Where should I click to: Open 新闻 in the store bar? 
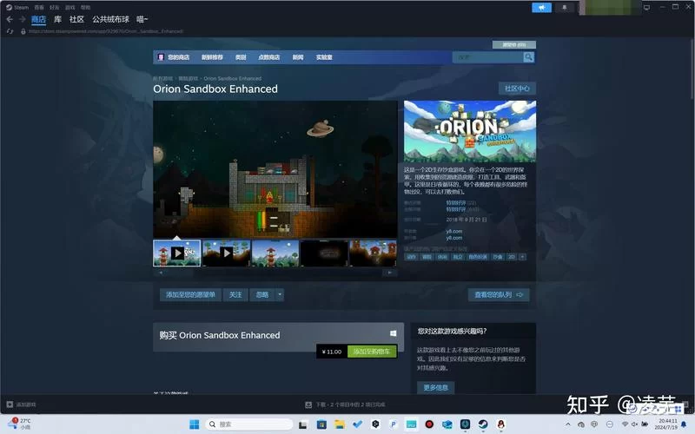298,57
